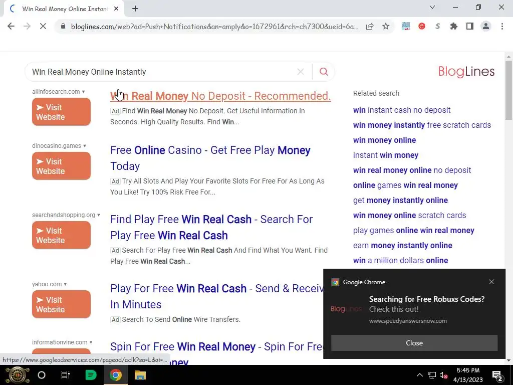Image resolution: width=513 pixels, height=385 pixels.
Task: Open the muted volume tray icon
Action: pyautogui.click(x=444, y=375)
